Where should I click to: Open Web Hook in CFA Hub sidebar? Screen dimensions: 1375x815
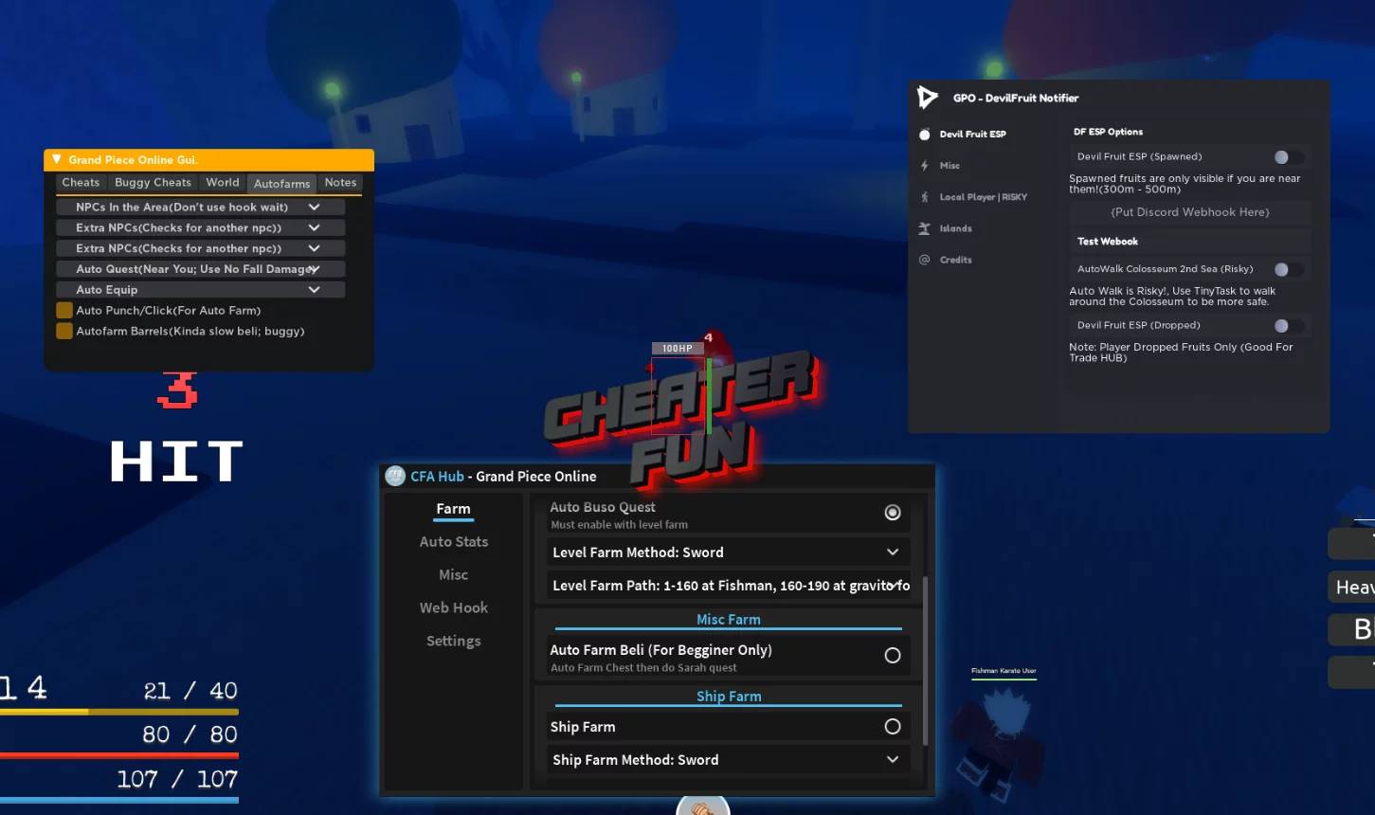[x=454, y=608]
